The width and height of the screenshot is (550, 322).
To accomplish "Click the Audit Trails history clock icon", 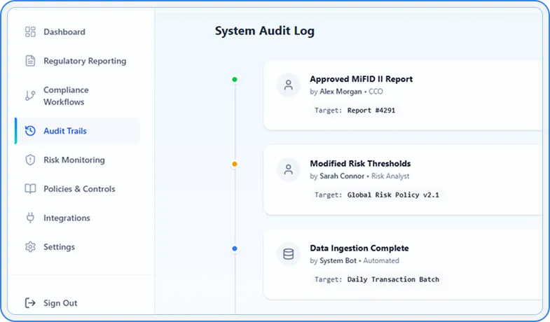I will 30,131.
